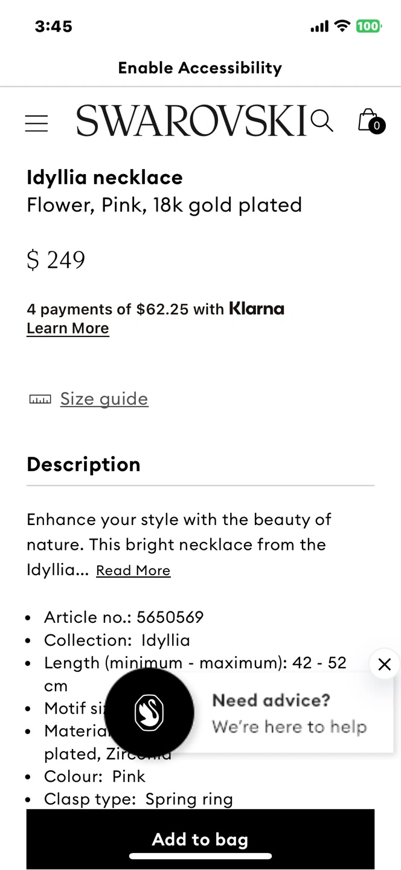Open the shopping bag icon
The image size is (401, 870).
pyautogui.click(x=368, y=120)
